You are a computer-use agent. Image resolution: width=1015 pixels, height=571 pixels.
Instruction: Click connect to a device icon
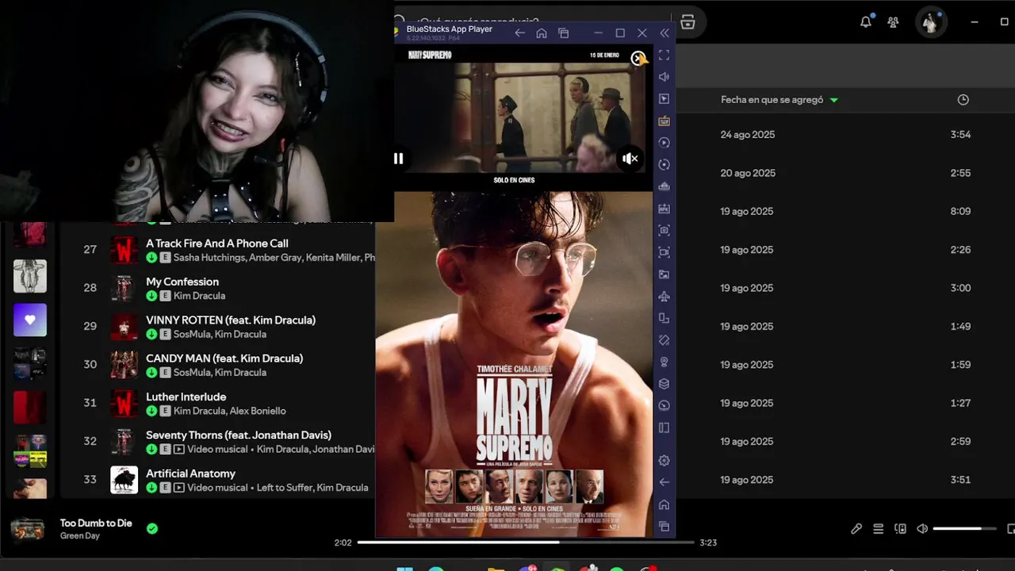(900, 529)
